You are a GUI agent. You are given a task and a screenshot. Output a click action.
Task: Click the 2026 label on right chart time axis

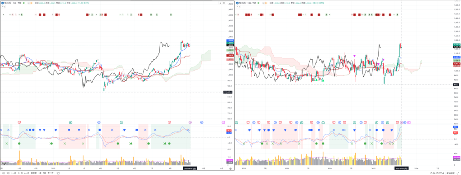click(x=416, y=168)
